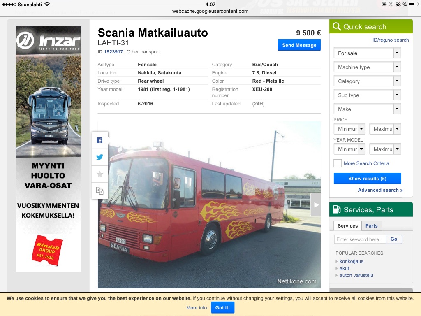
Task: Open the minimum price dropdown
Action: coord(349,129)
